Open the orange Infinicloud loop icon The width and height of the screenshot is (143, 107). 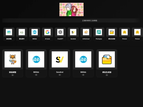click(86, 32)
